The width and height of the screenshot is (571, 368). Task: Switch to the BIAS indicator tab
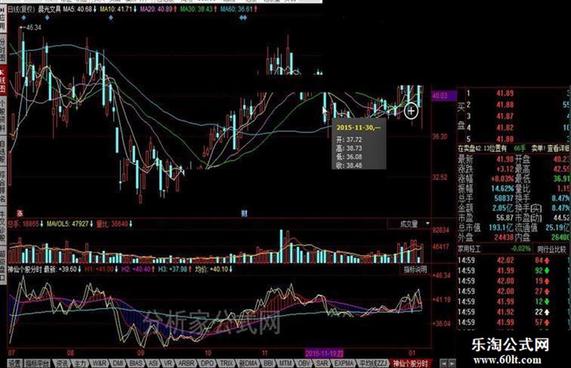[x=136, y=363]
